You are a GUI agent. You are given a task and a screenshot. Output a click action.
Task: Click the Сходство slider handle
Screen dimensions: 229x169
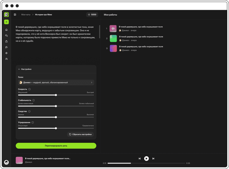[x=56, y=117]
